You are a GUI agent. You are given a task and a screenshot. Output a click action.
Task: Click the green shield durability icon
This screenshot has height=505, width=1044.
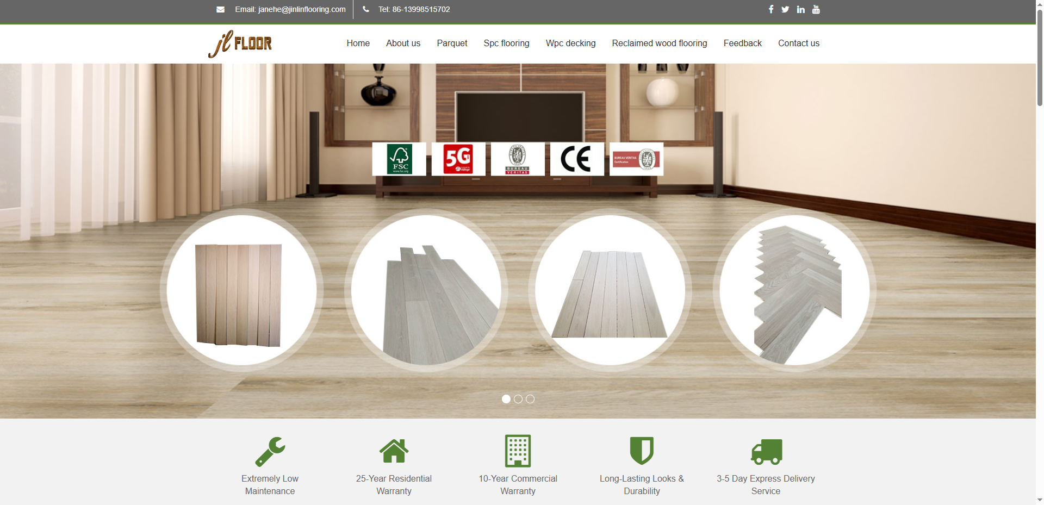pyautogui.click(x=642, y=451)
